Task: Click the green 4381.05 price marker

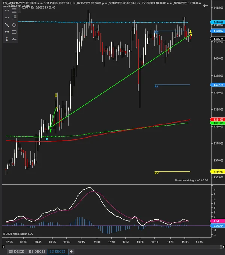Action: pos(217,123)
